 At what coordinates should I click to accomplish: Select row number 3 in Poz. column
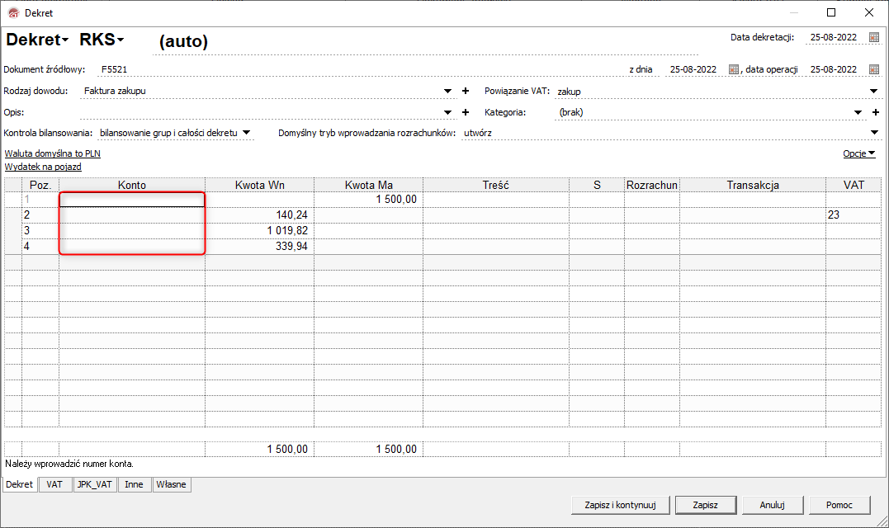pos(40,230)
